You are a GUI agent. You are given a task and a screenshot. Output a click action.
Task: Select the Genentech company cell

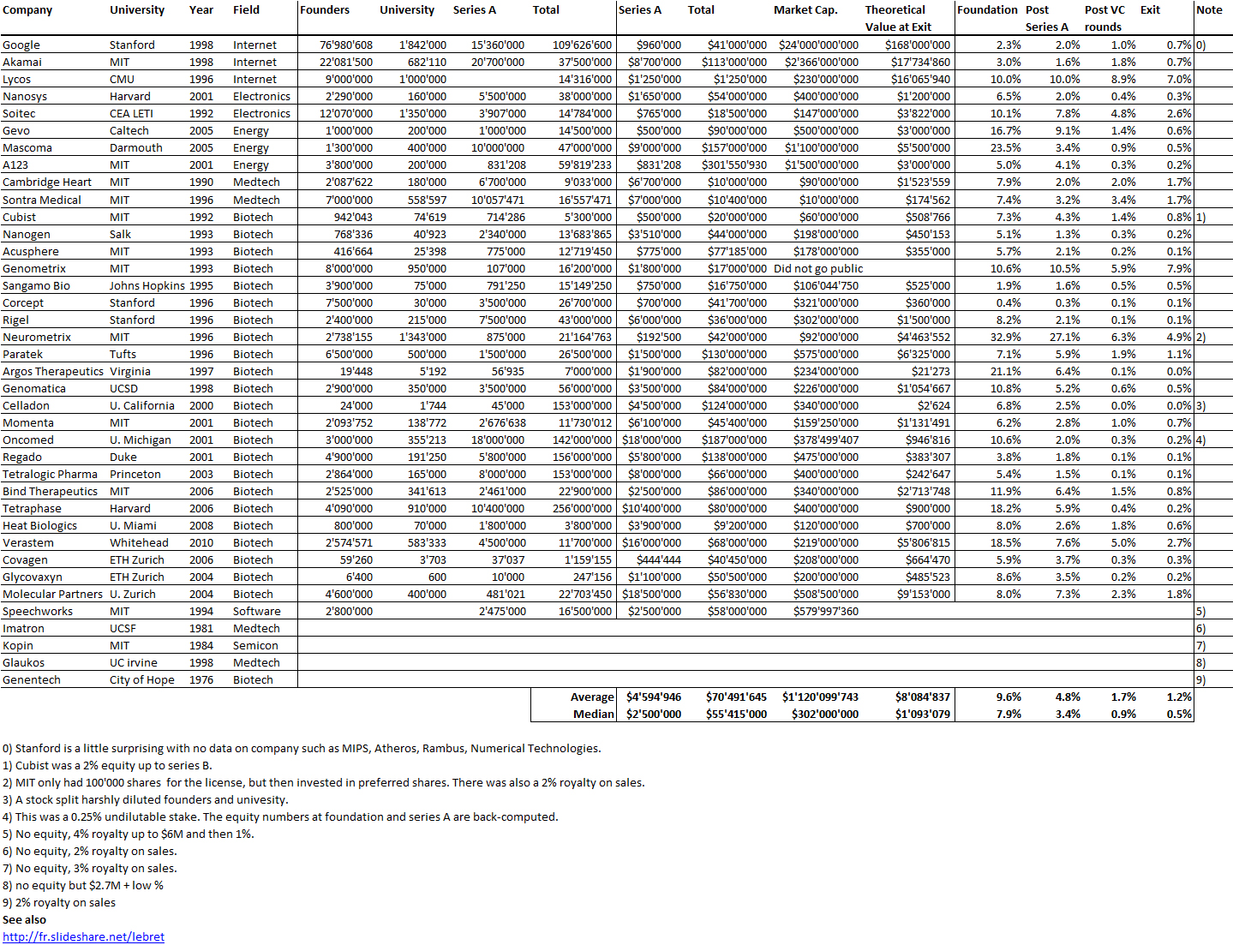coord(32,679)
